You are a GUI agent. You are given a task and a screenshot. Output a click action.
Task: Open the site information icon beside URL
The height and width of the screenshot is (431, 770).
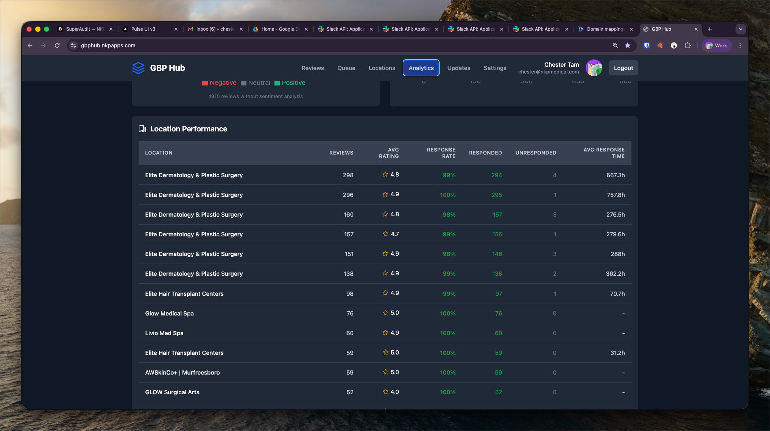tap(74, 45)
